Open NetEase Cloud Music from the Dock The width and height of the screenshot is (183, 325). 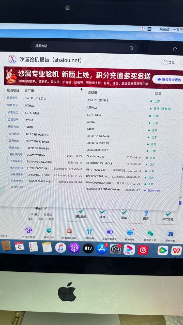(143, 250)
